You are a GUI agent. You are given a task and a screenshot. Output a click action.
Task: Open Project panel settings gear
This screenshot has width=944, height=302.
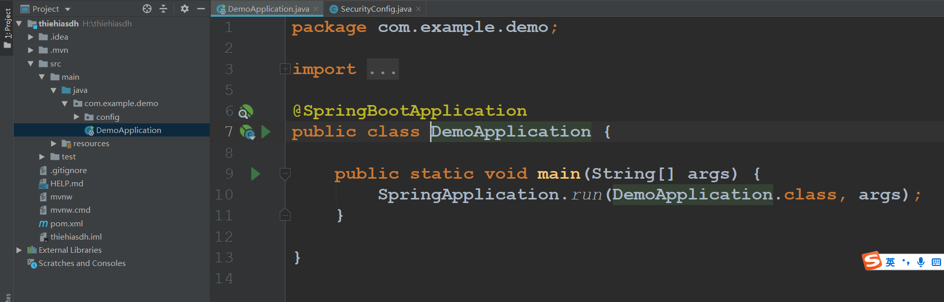[184, 9]
